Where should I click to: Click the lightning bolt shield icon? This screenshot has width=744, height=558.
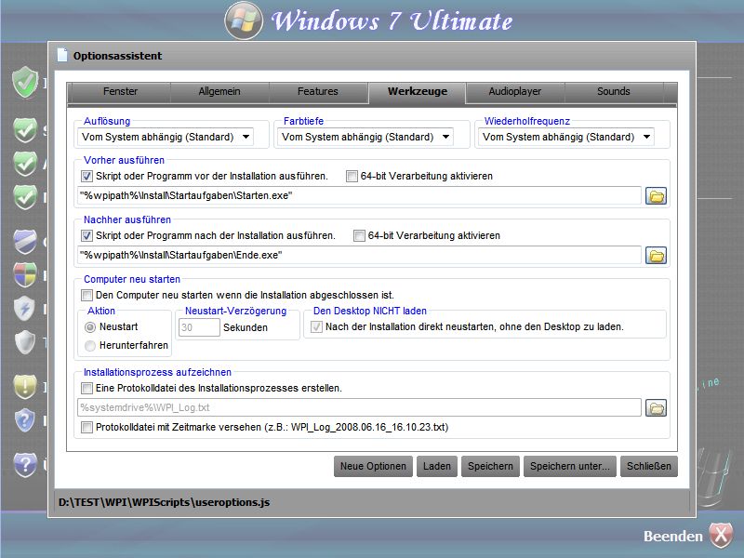[x=25, y=308]
